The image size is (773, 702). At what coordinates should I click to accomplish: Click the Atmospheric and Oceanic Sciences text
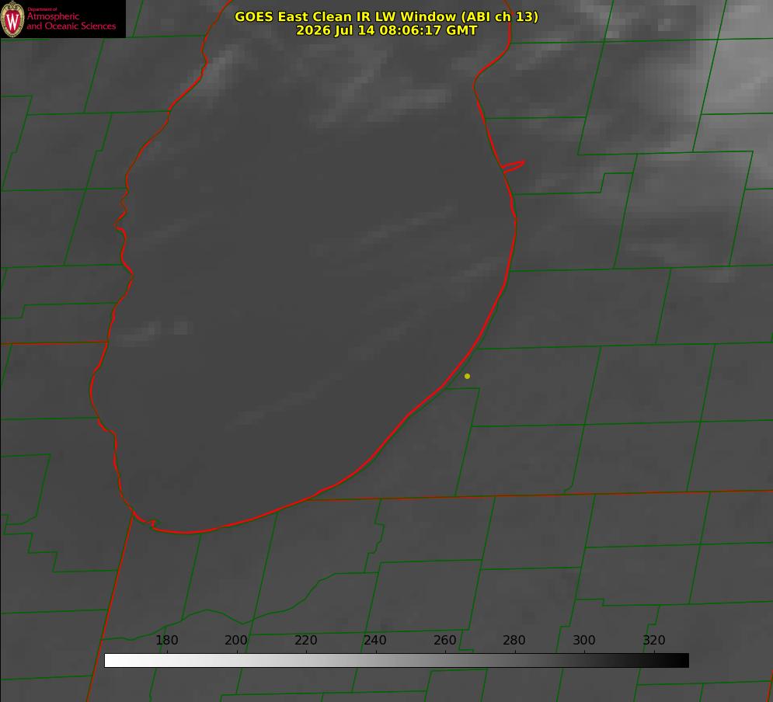click(x=71, y=21)
